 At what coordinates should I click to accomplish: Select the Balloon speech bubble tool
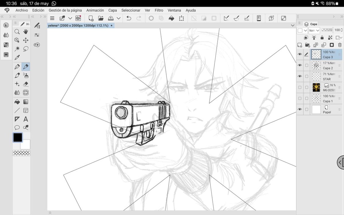point(17,128)
